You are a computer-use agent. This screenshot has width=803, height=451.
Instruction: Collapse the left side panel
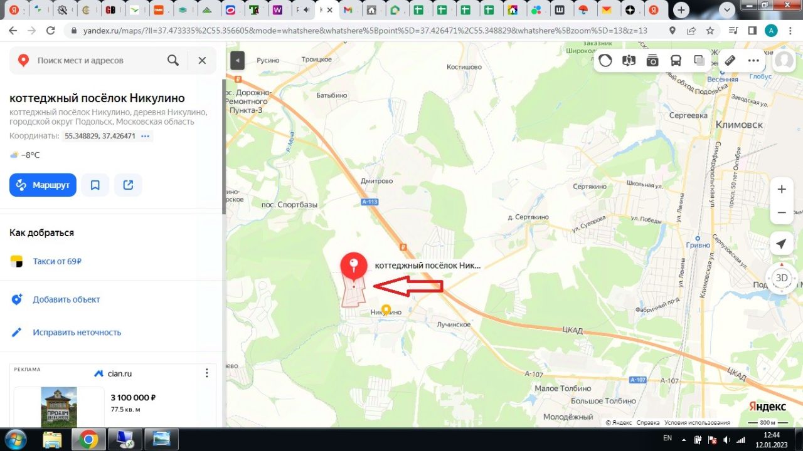point(237,61)
